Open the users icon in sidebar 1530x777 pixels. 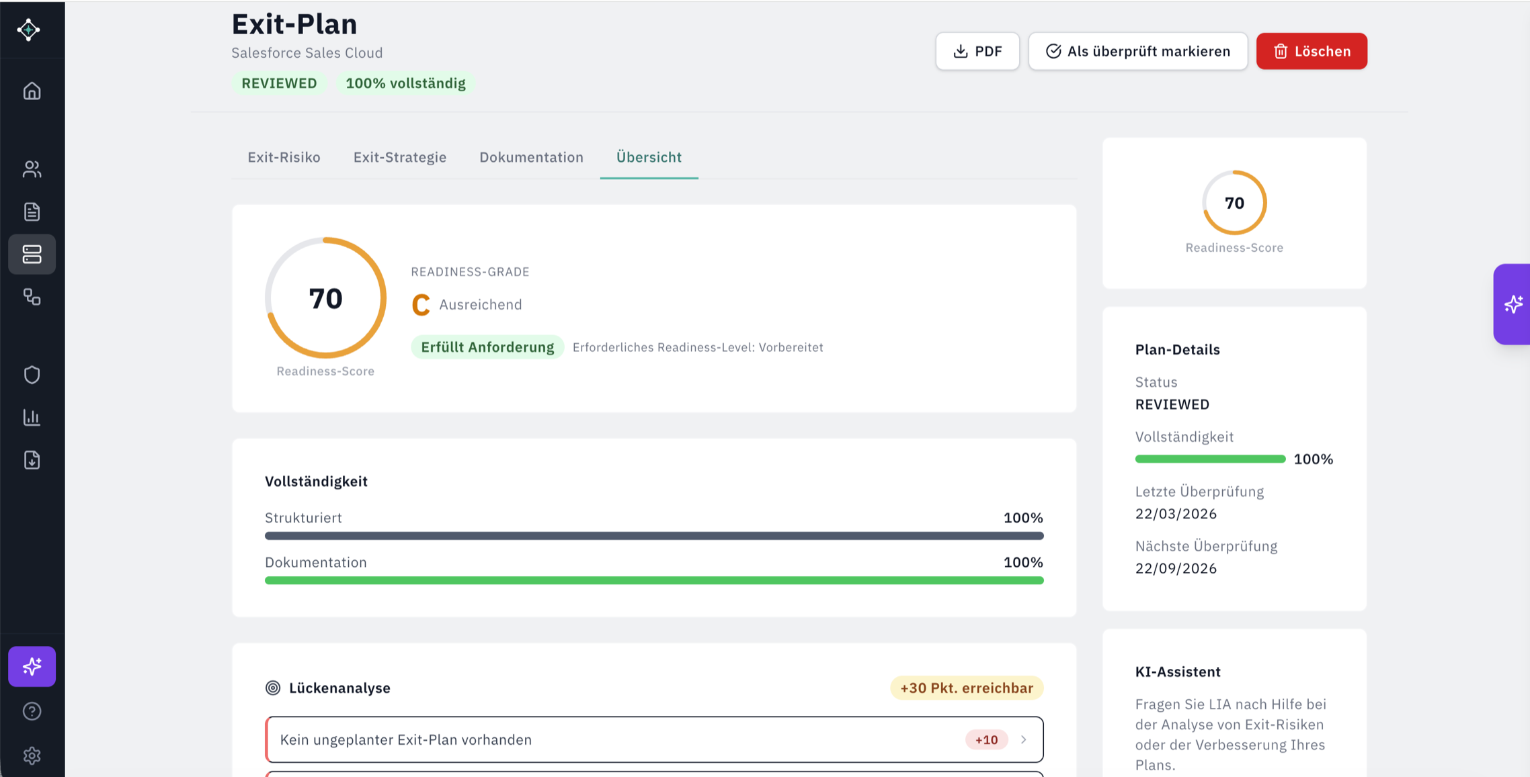[32, 169]
